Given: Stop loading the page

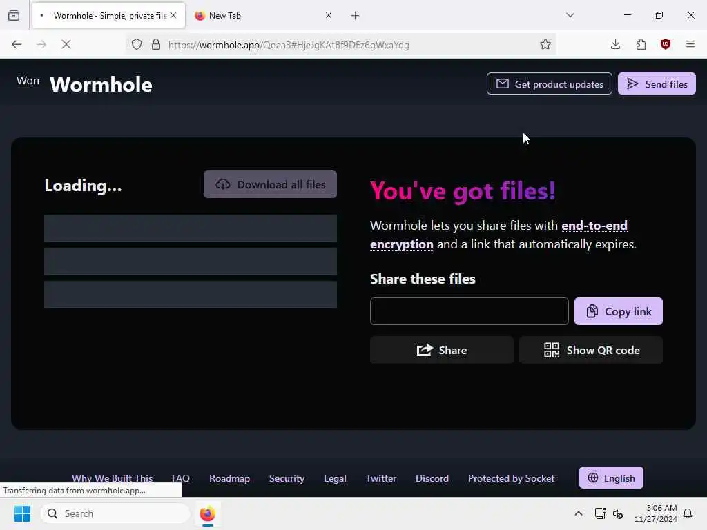Looking at the screenshot, I should 66,44.
